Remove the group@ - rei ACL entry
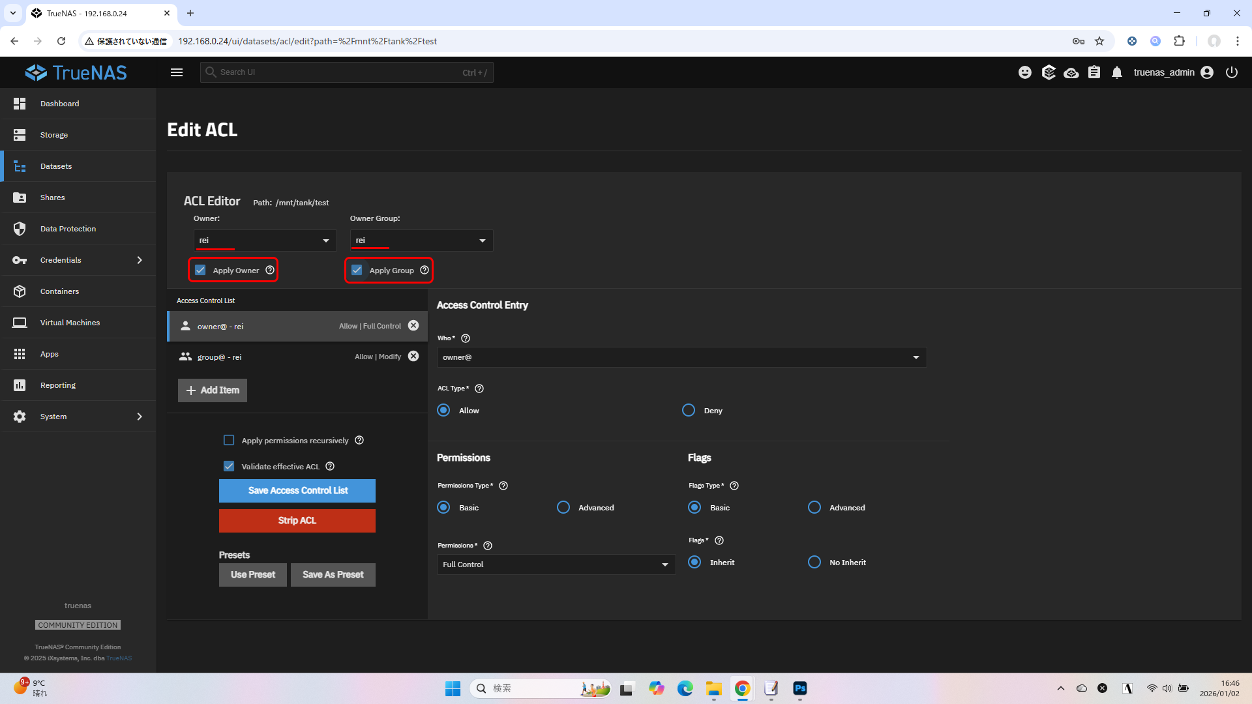 point(413,356)
